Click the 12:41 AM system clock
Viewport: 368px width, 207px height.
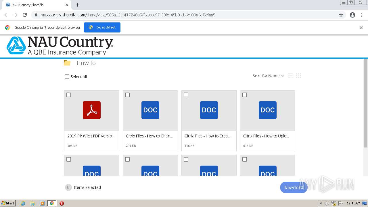[x=353, y=203]
